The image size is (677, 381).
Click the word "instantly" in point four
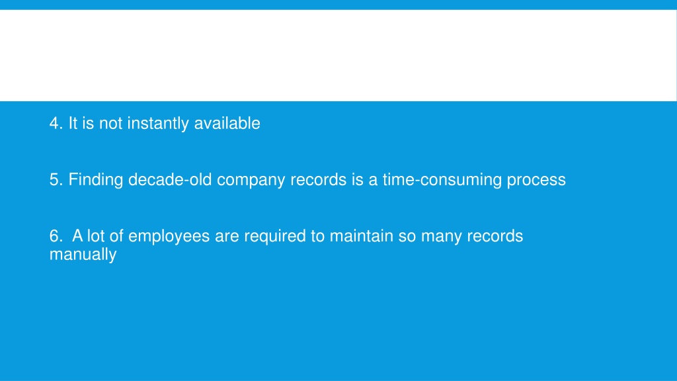[x=158, y=124]
